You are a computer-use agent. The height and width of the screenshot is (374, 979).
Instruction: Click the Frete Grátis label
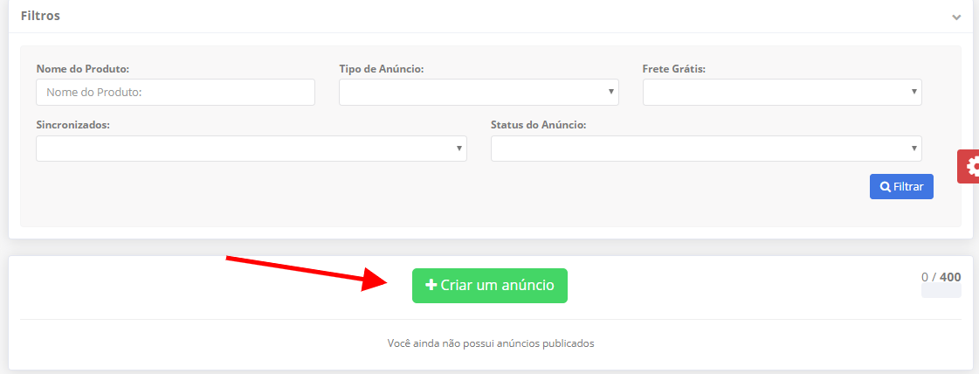(x=673, y=68)
